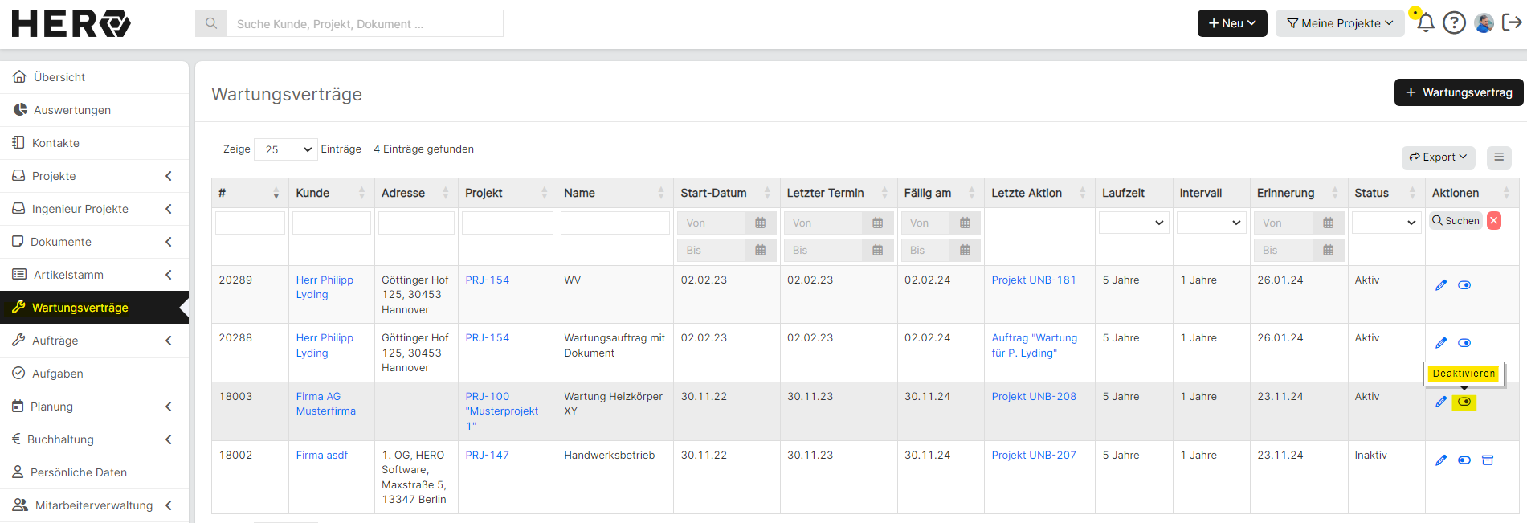Viewport: 1527px width, 523px height.
Task: Click the Name column filter field
Action: [615, 223]
